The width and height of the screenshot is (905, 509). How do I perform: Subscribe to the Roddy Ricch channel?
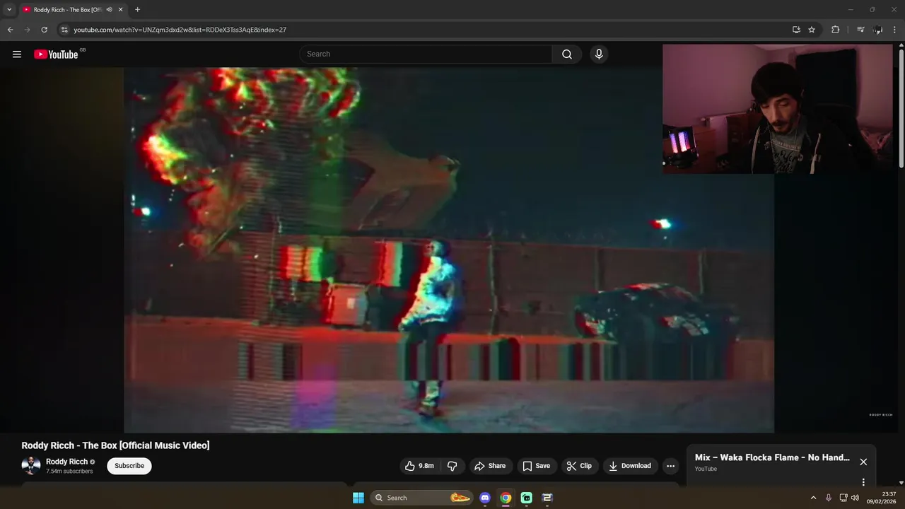pyautogui.click(x=129, y=466)
